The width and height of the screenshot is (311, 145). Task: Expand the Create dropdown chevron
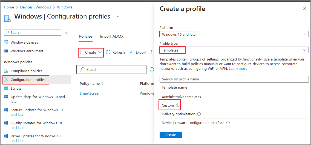[100, 52]
